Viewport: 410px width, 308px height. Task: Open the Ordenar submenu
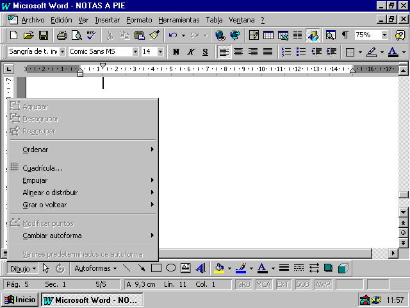(x=83, y=150)
